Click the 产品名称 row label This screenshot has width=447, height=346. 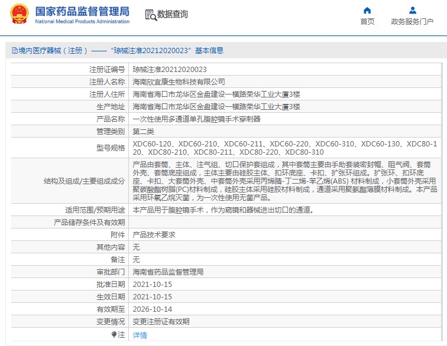pyautogui.click(x=111, y=119)
